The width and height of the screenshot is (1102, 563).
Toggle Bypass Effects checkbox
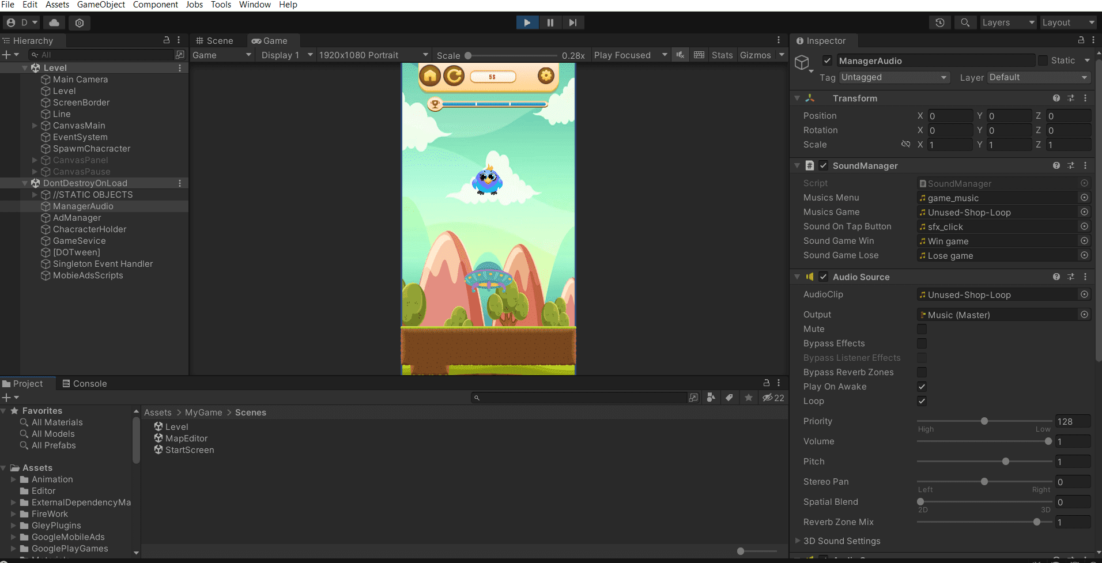922,343
